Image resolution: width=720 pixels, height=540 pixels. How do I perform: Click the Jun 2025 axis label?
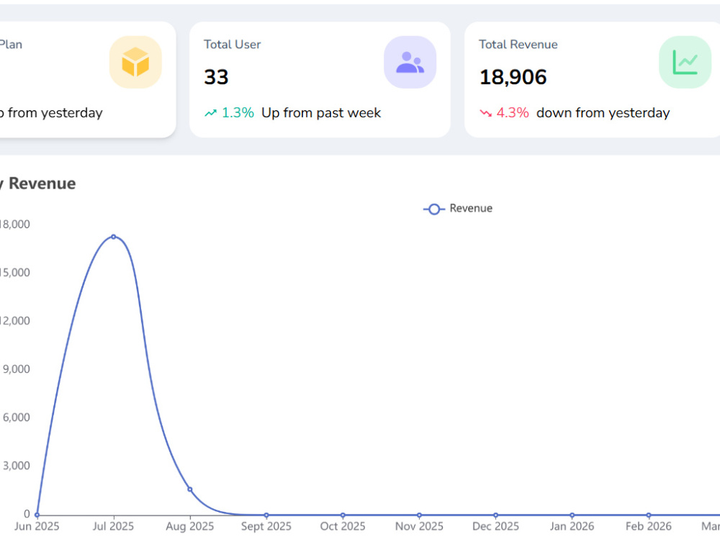[37, 526]
